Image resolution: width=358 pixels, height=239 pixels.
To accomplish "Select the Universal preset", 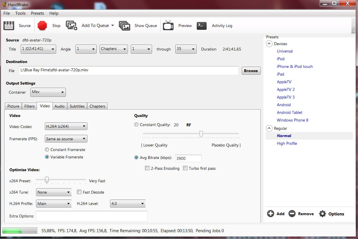I will (x=285, y=51).
